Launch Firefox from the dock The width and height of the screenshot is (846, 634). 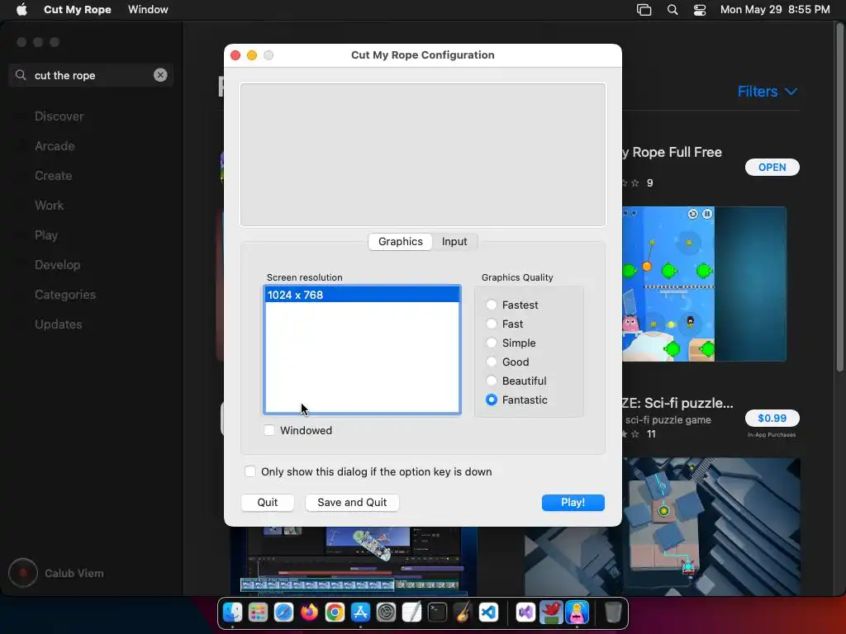(x=309, y=613)
